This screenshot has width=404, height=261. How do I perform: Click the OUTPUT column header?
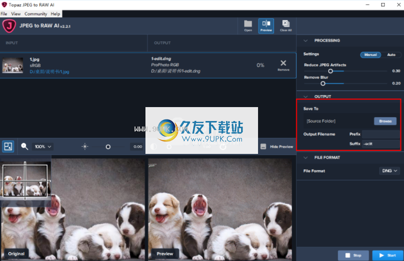(x=162, y=43)
